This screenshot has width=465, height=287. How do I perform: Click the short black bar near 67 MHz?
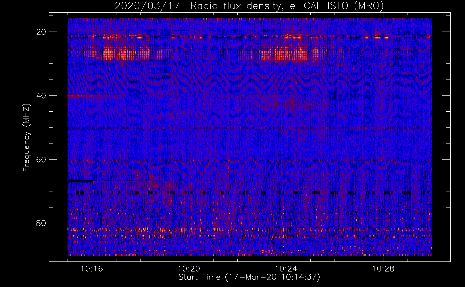(x=81, y=181)
